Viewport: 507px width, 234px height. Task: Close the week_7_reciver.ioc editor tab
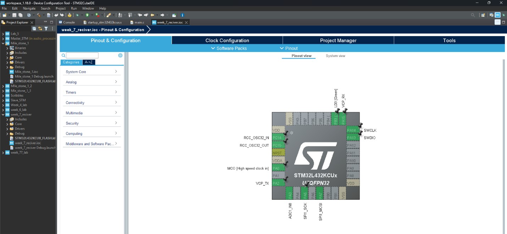pos(186,22)
